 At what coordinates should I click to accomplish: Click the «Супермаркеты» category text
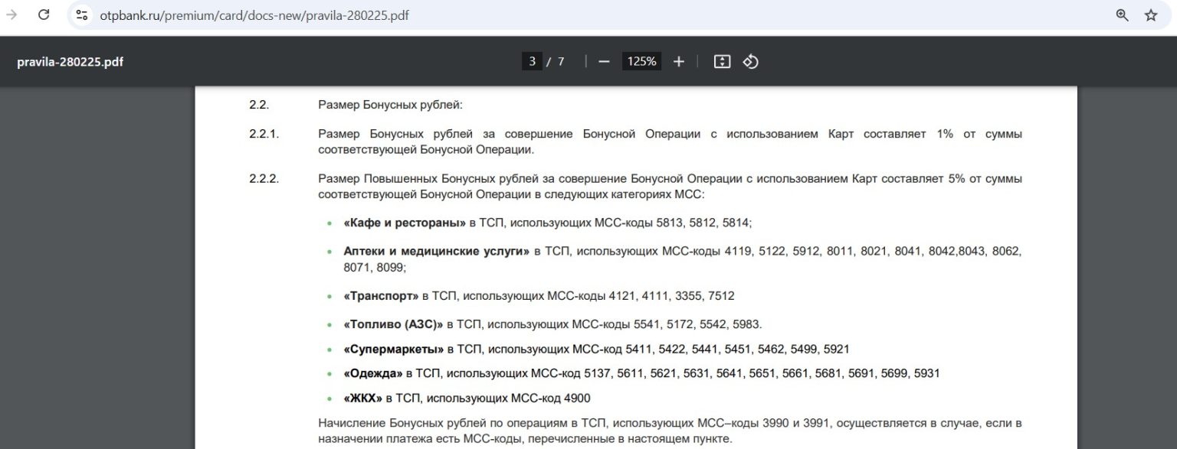pyautogui.click(x=394, y=349)
